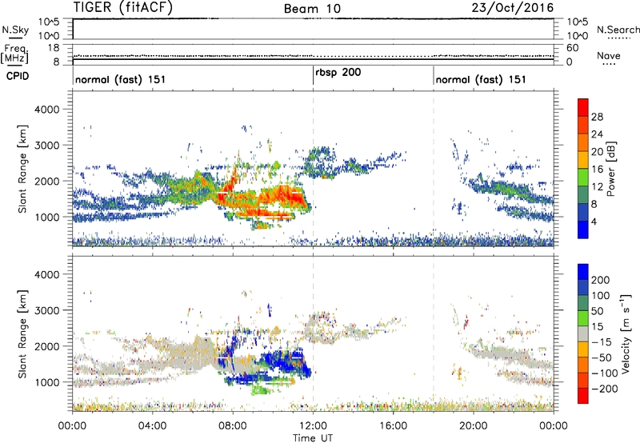The width and height of the screenshot is (640, 443).
Task: Click the 20:00 time axis label
Action: coord(474,426)
